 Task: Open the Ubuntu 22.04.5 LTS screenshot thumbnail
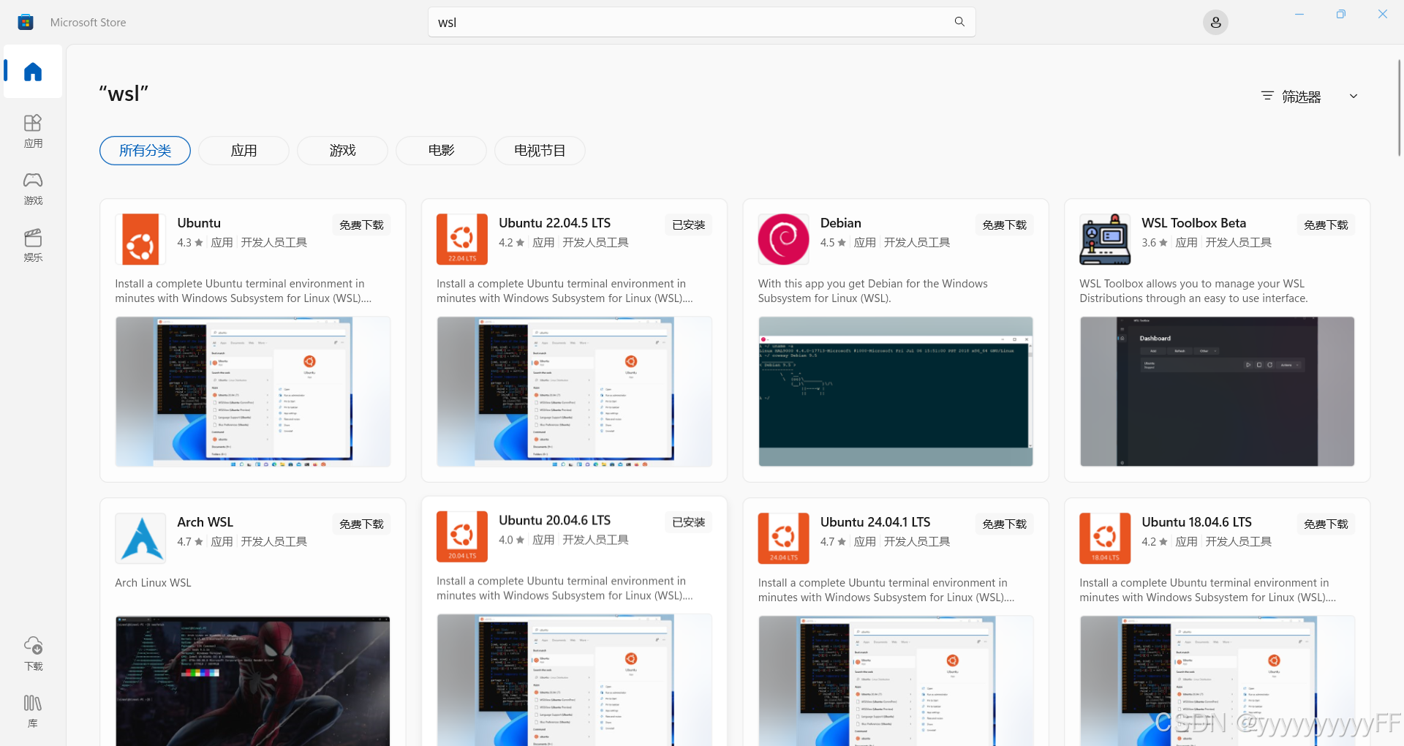click(574, 391)
